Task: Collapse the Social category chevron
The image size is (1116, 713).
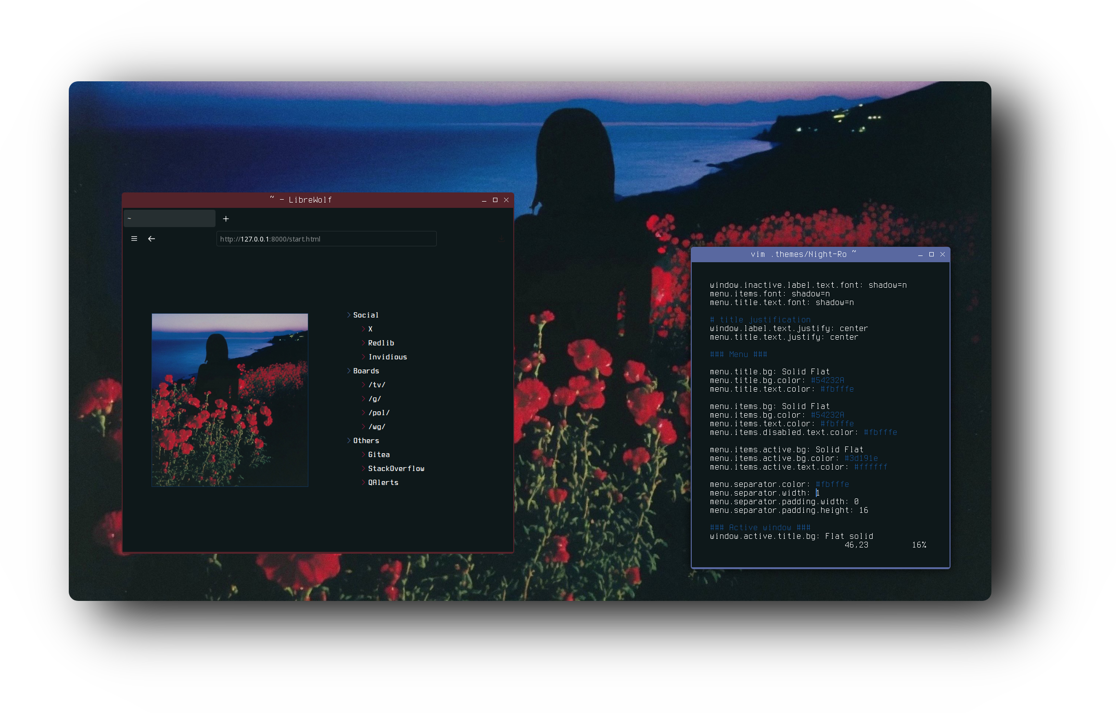Action: point(349,315)
